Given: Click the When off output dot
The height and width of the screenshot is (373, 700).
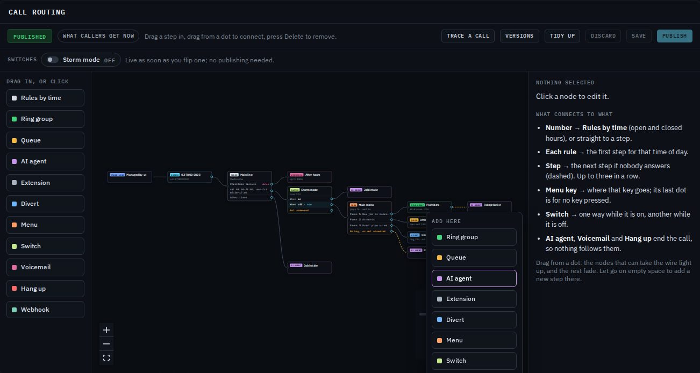Looking at the screenshot, I should pos(332,205).
